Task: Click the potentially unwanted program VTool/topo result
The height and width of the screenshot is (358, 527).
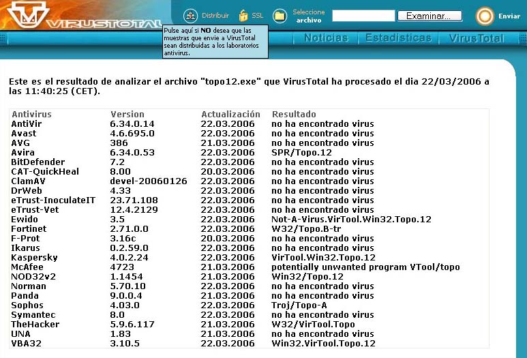Action: [365, 267]
